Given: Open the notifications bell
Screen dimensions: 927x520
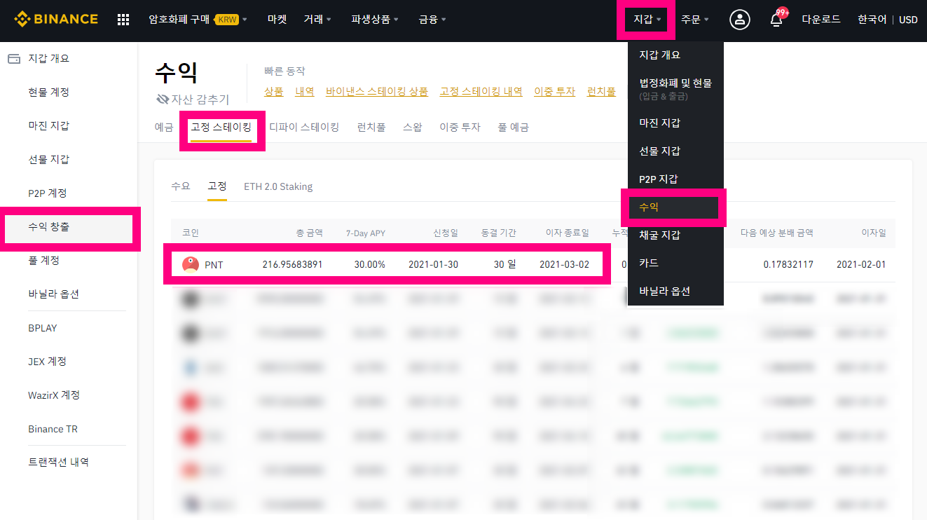Looking at the screenshot, I should (x=776, y=20).
